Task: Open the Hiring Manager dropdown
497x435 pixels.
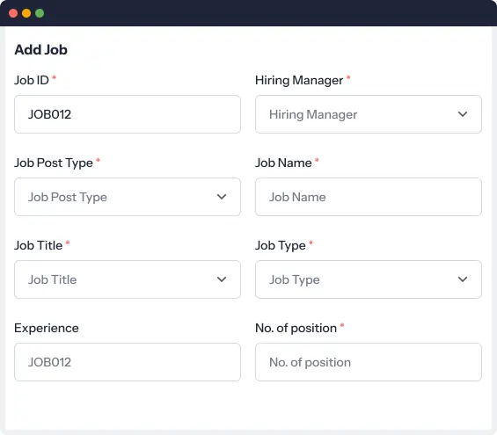Action: point(369,114)
